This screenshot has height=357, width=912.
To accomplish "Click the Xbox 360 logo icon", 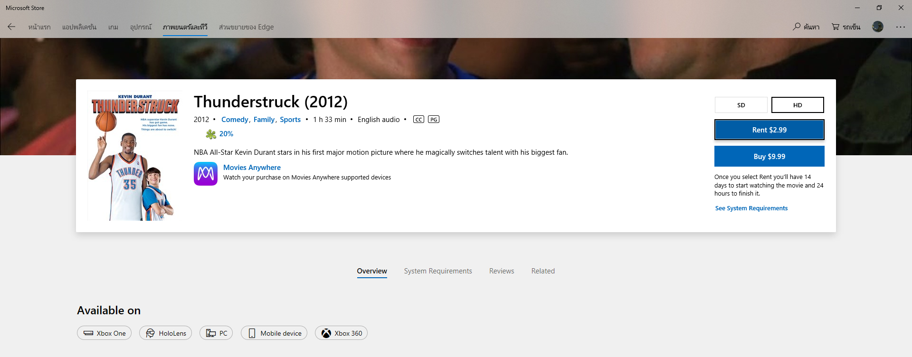I will coord(326,333).
